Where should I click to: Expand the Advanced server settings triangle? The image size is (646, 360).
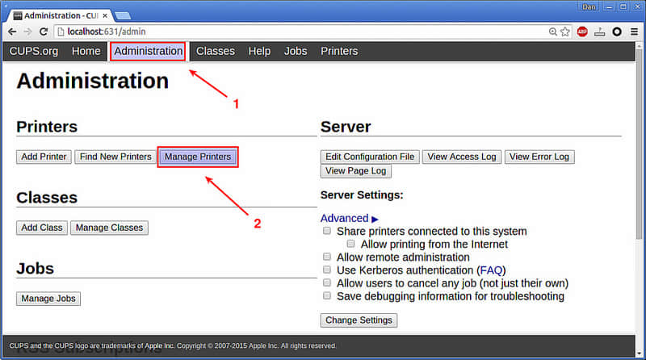coord(375,219)
